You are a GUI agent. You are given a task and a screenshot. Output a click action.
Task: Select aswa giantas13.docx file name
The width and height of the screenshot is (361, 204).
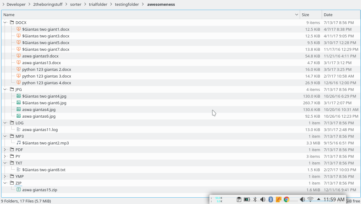(x=41, y=63)
